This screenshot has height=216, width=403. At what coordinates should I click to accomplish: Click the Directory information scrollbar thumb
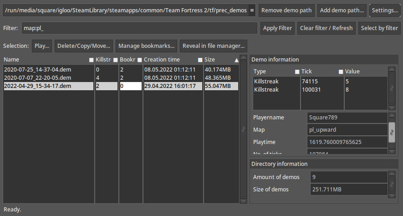(392, 185)
